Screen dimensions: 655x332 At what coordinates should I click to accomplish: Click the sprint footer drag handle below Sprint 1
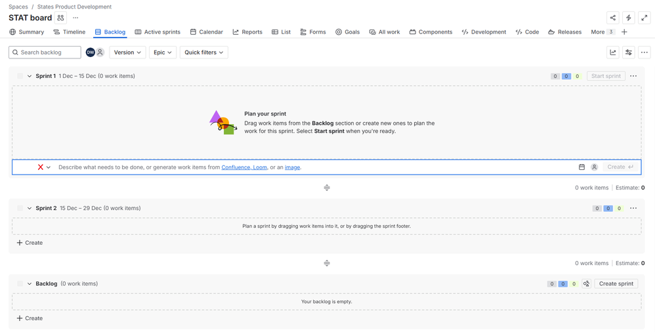327,188
